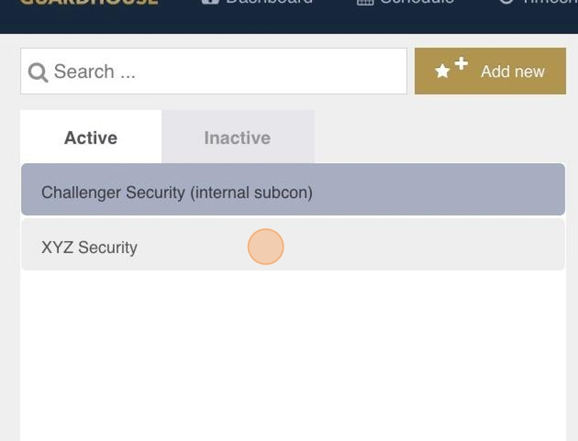Click the Timesheet clock icon

coord(507,1)
